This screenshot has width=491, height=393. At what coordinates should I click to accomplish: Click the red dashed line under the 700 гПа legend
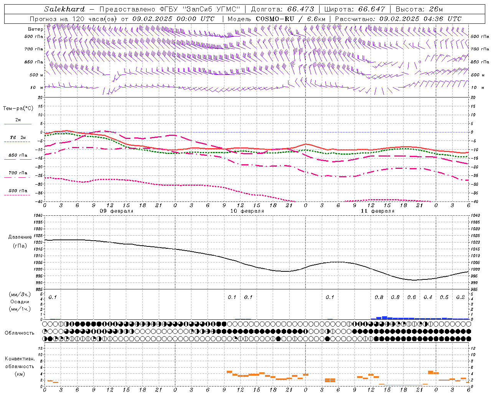18,177
